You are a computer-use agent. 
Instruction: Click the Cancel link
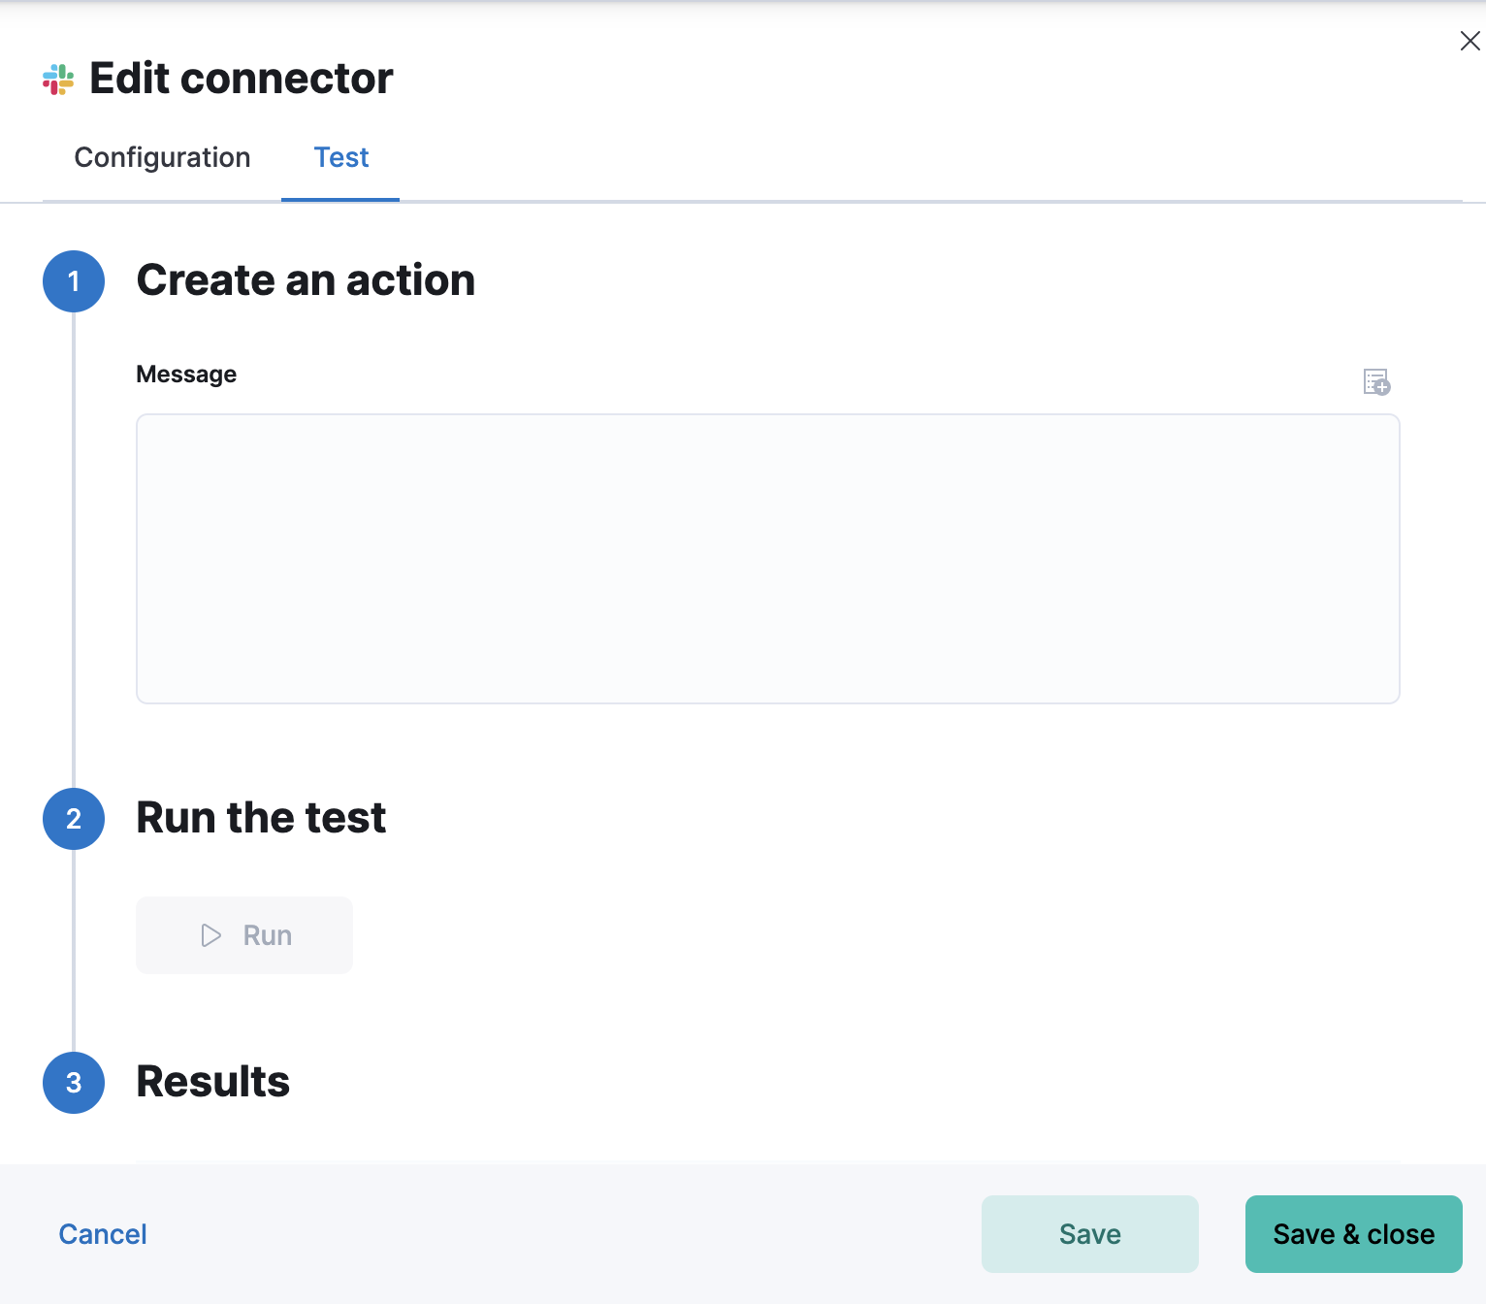pyautogui.click(x=103, y=1233)
